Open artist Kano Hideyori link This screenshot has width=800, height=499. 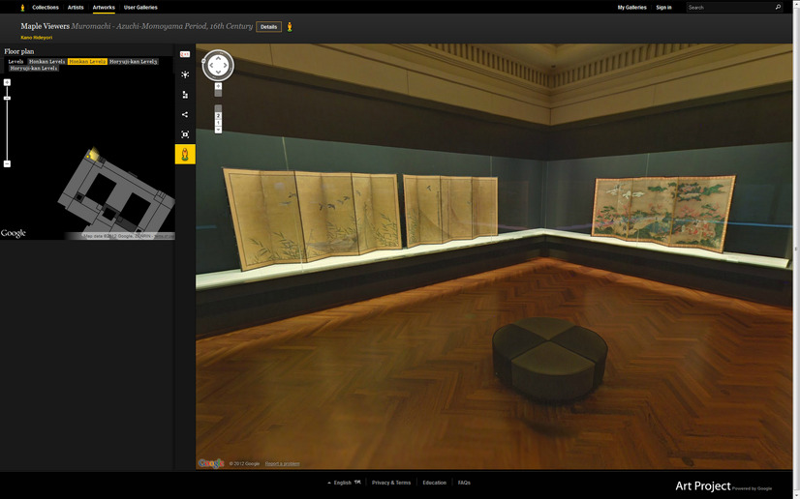click(x=36, y=38)
